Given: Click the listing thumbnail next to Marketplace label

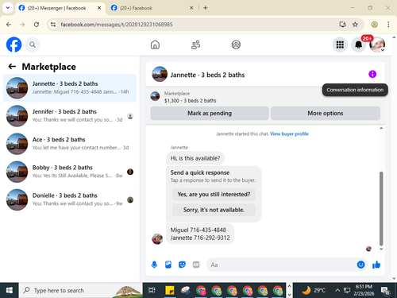Looking at the screenshot, I should [x=155, y=96].
